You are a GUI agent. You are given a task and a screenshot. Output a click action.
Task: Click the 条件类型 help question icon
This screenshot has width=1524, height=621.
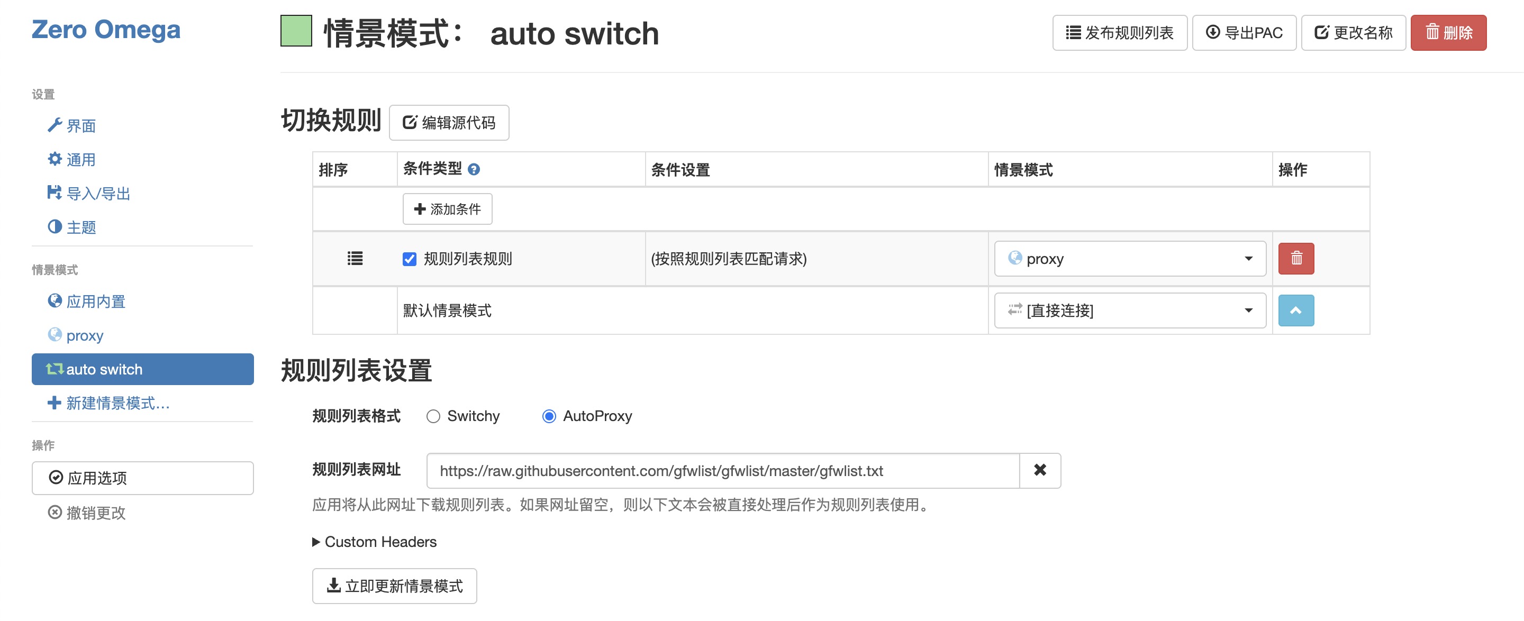pos(473,170)
